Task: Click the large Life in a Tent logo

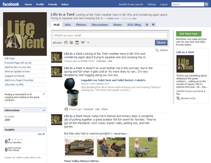Action: point(25,34)
